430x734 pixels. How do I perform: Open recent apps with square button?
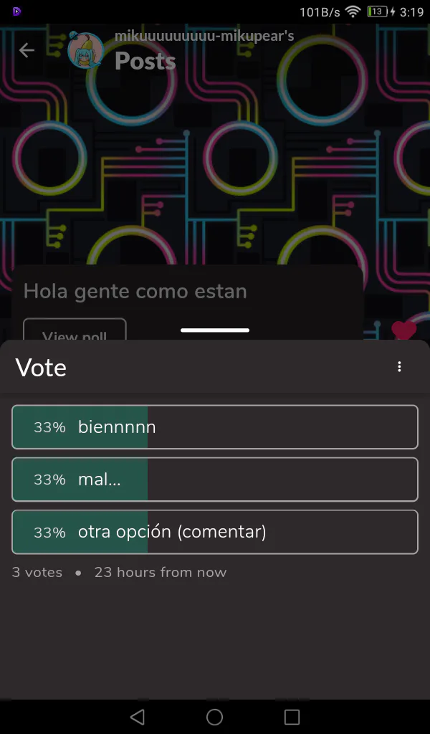click(292, 717)
